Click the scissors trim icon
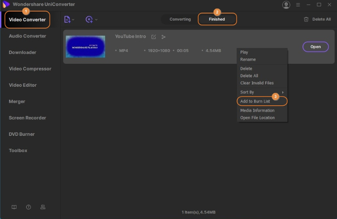The height and width of the screenshot is (219, 337). 163,37
